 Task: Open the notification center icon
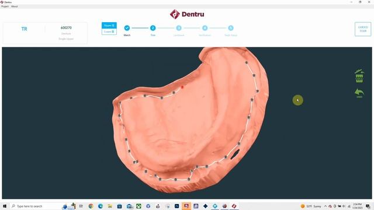[368, 206]
